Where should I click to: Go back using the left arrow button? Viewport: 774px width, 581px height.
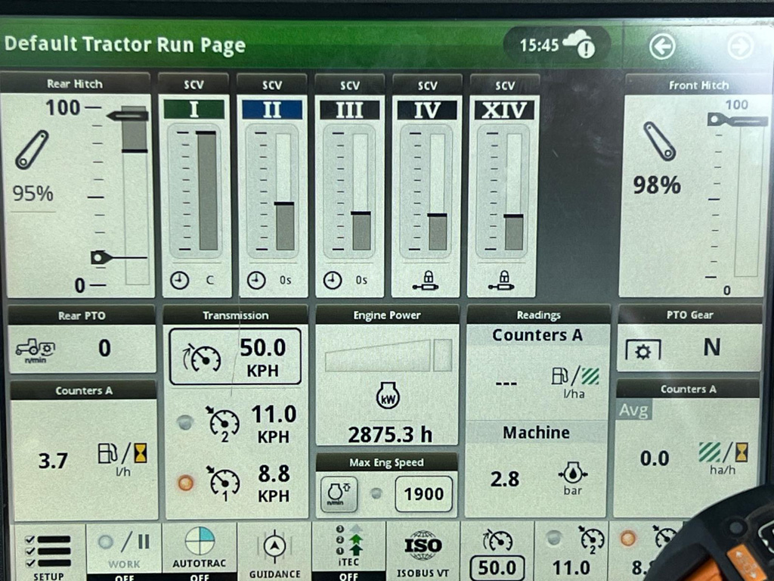(x=661, y=47)
